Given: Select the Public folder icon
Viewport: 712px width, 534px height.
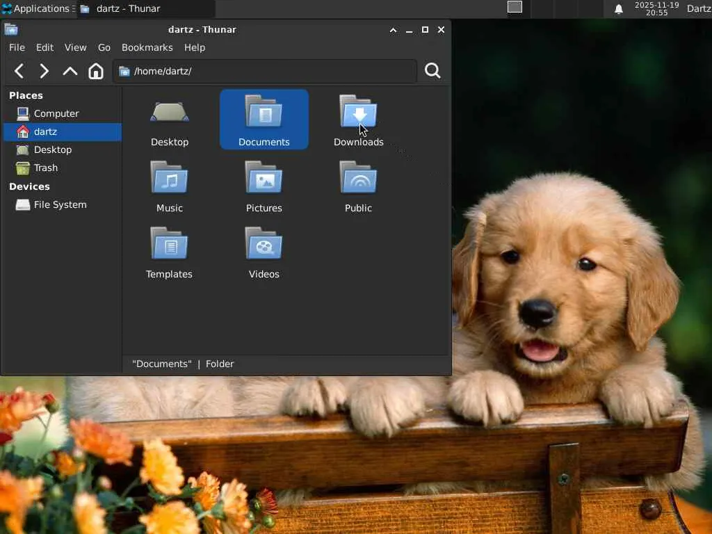Looking at the screenshot, I should tap(358, 179).
